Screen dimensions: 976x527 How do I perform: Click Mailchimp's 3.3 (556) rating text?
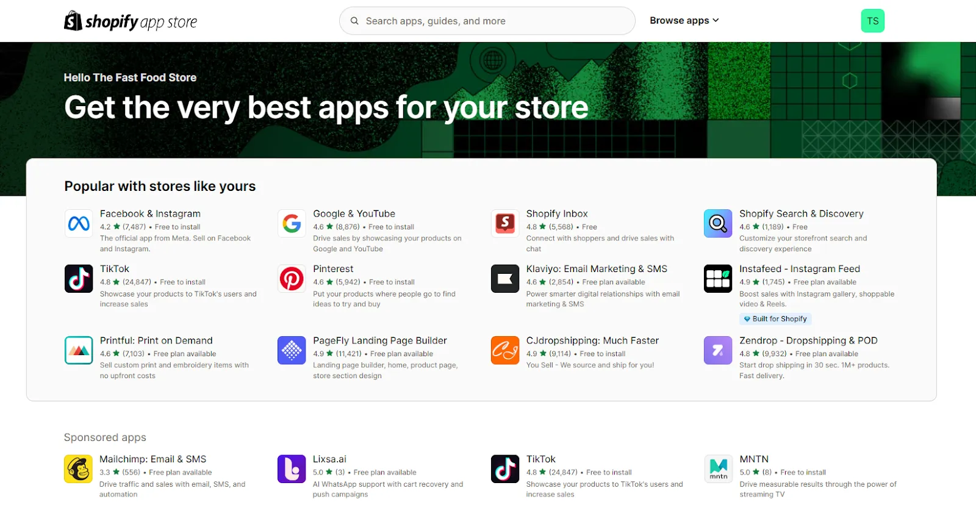pos(120,473)
